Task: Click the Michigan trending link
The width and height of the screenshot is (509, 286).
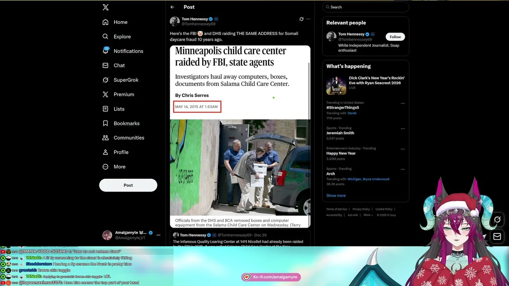Action: (354, 179)
